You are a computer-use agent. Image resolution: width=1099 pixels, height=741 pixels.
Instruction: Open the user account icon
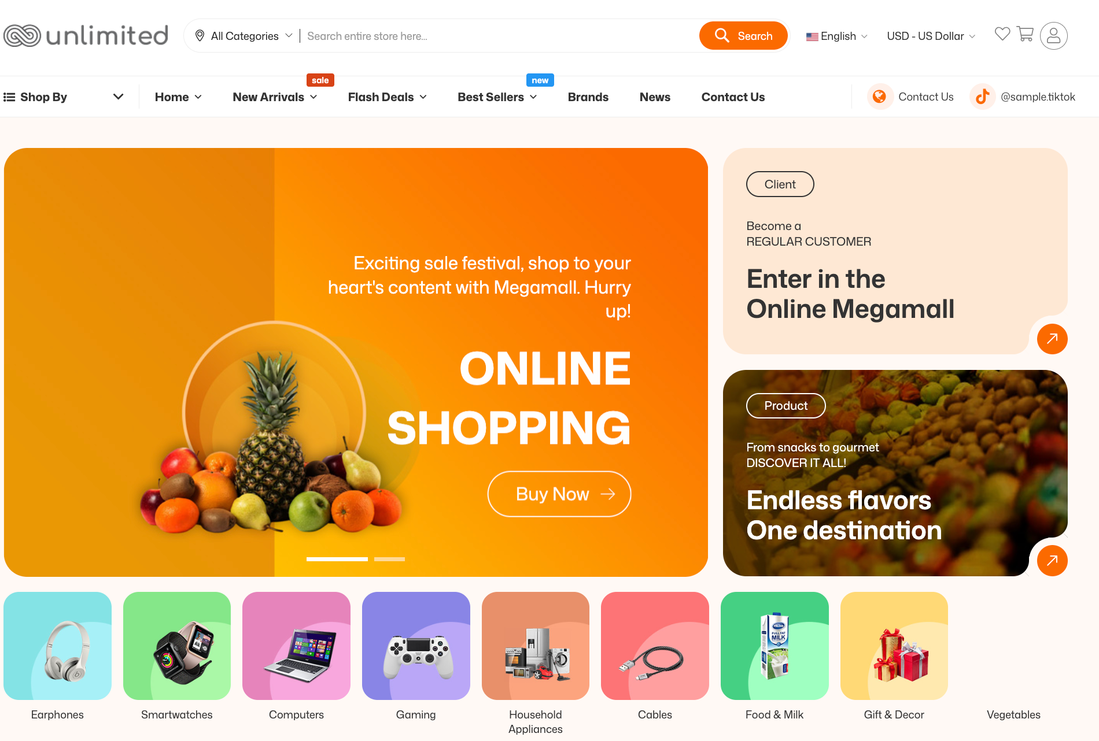(x=1053, y=36)
